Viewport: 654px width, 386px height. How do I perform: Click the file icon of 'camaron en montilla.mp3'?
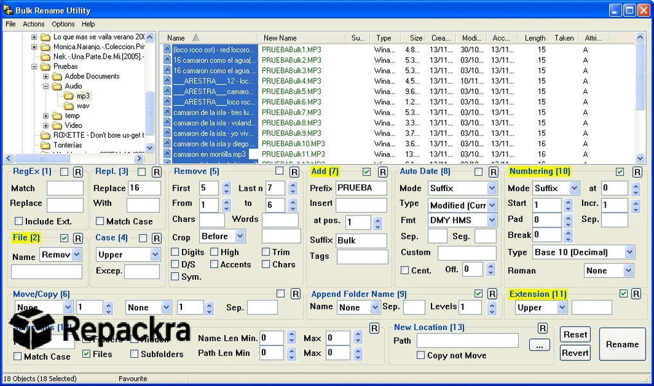tap(167, 154)
